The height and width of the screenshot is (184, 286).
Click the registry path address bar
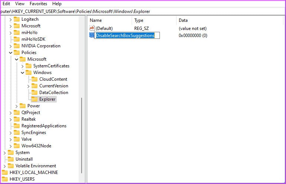143,11
